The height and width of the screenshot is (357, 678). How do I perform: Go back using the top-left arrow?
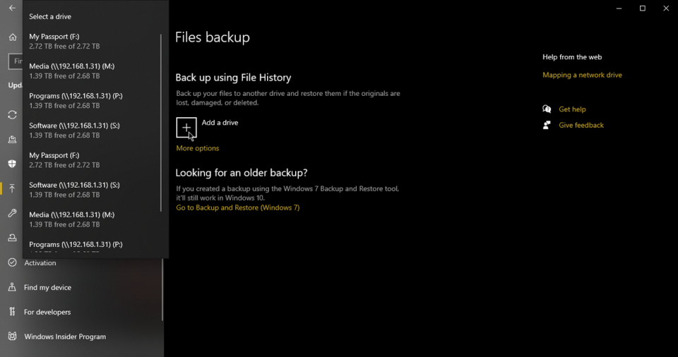click(12, 8)
